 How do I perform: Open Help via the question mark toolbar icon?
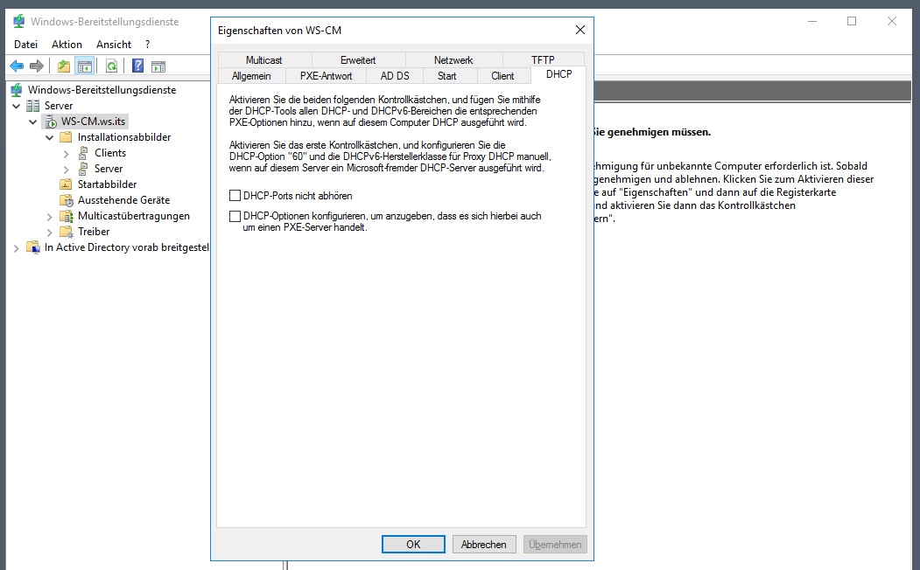(x=138, y=66)
